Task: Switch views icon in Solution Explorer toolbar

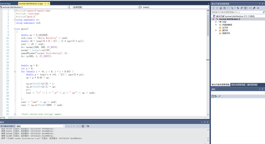Action: (225, 8)
